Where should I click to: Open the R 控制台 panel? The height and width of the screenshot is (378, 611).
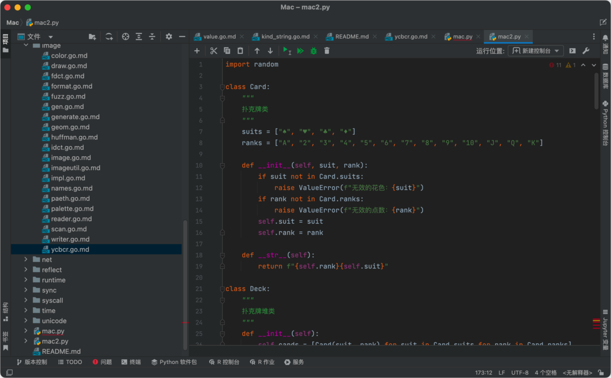[x=224, y=362]
